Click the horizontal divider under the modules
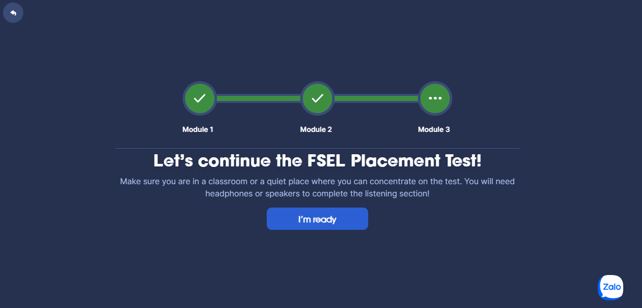This screenshot has width=642, height=308. [317, 148]
